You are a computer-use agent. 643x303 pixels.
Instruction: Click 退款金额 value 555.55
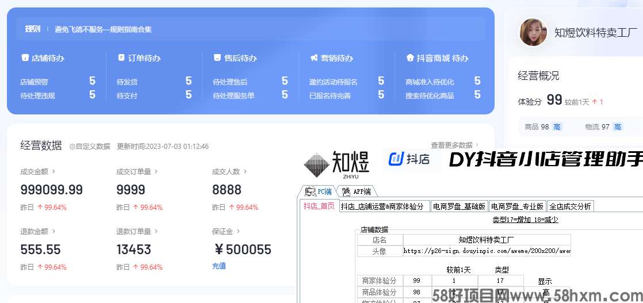41,250
